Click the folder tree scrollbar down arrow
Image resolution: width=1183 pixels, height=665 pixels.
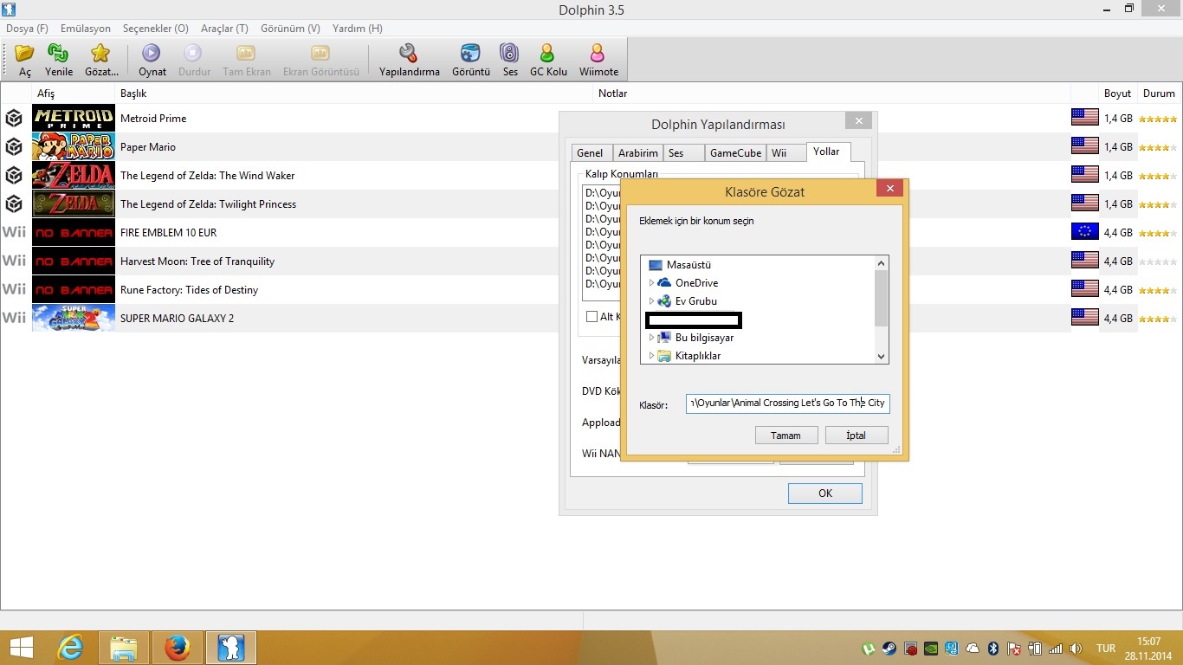coord(882,356)
